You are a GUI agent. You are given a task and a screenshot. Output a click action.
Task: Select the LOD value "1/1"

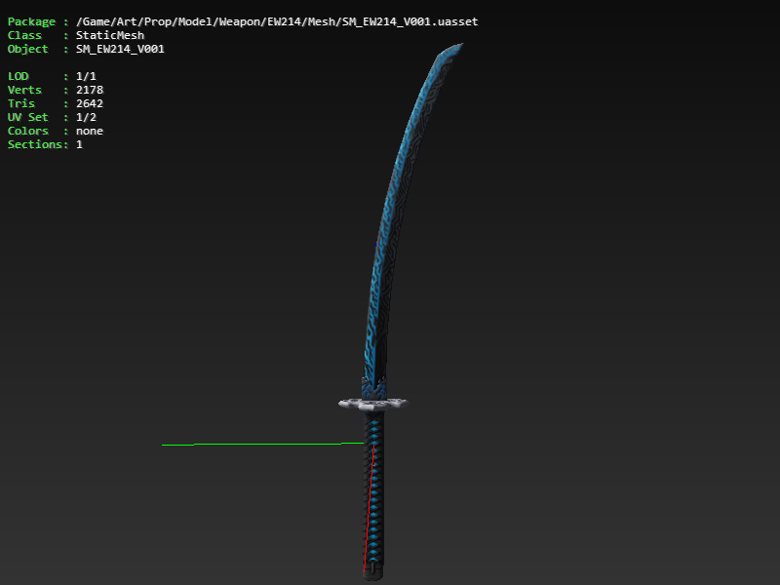coord(86,76)
